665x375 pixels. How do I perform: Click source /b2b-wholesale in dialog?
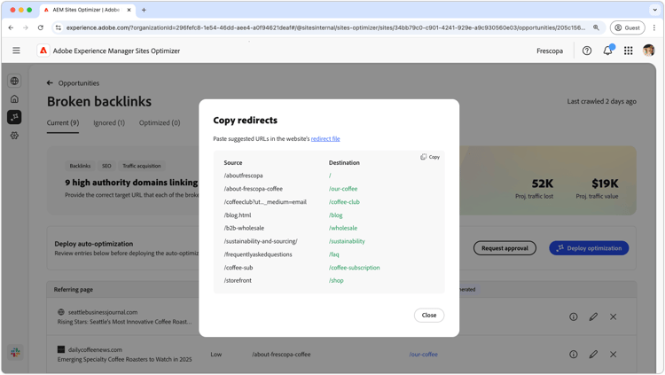pos(244,228)
